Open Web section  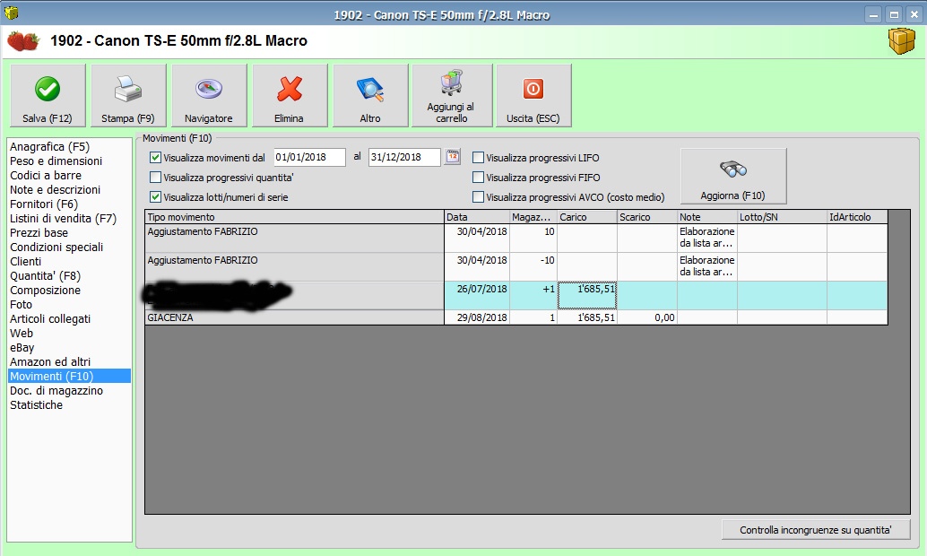(x=69, y=333)
